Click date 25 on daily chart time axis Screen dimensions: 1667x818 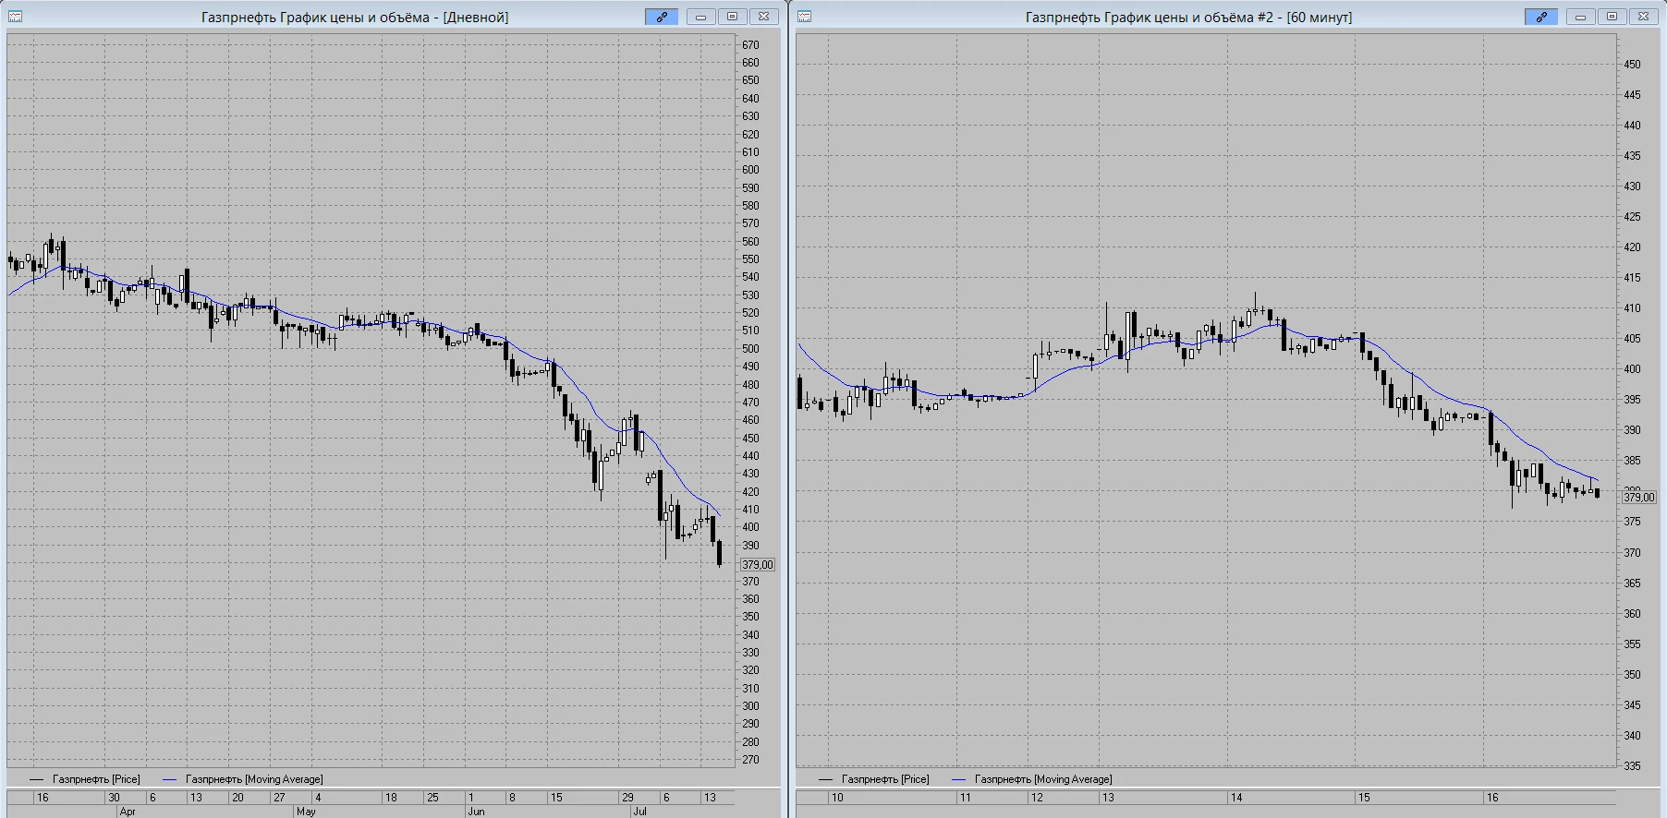432,798
